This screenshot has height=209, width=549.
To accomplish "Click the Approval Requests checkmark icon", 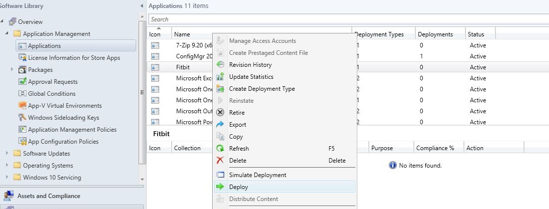I will pos(23,82).
